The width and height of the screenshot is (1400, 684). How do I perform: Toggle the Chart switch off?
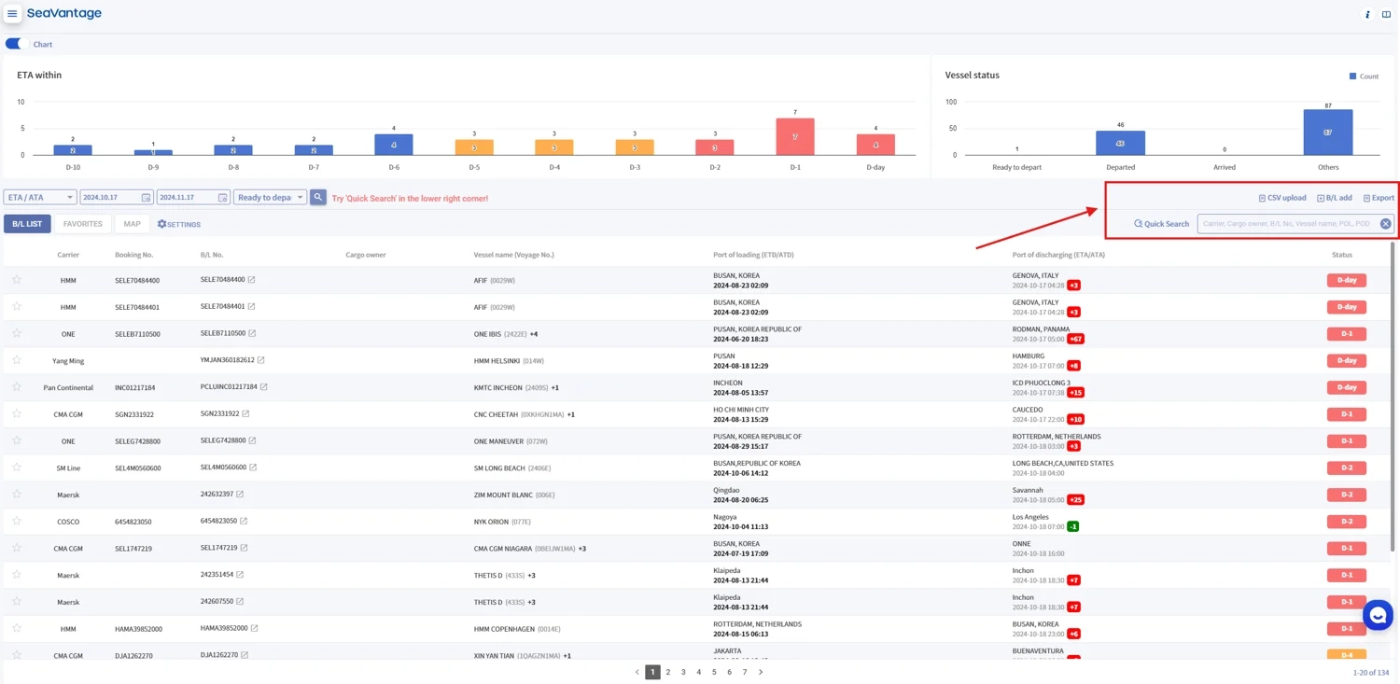pyautogui.click(x=13, y=44)
